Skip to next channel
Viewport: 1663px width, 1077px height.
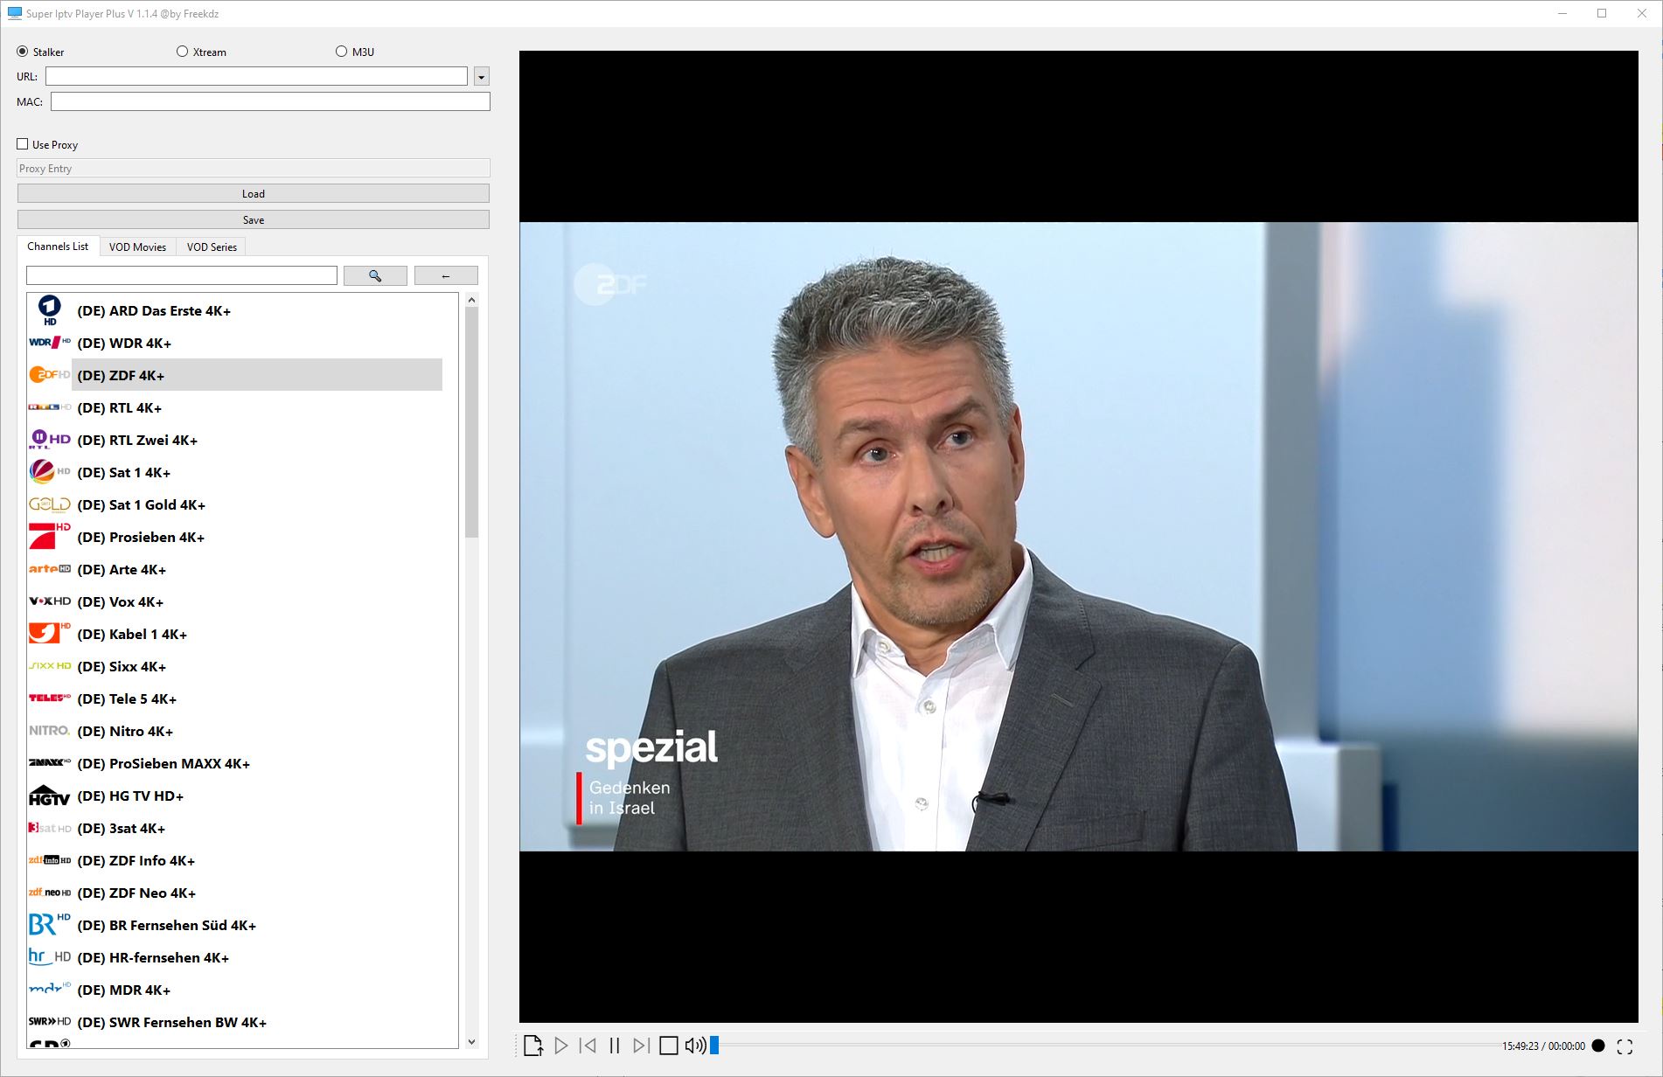point(641,1046)
